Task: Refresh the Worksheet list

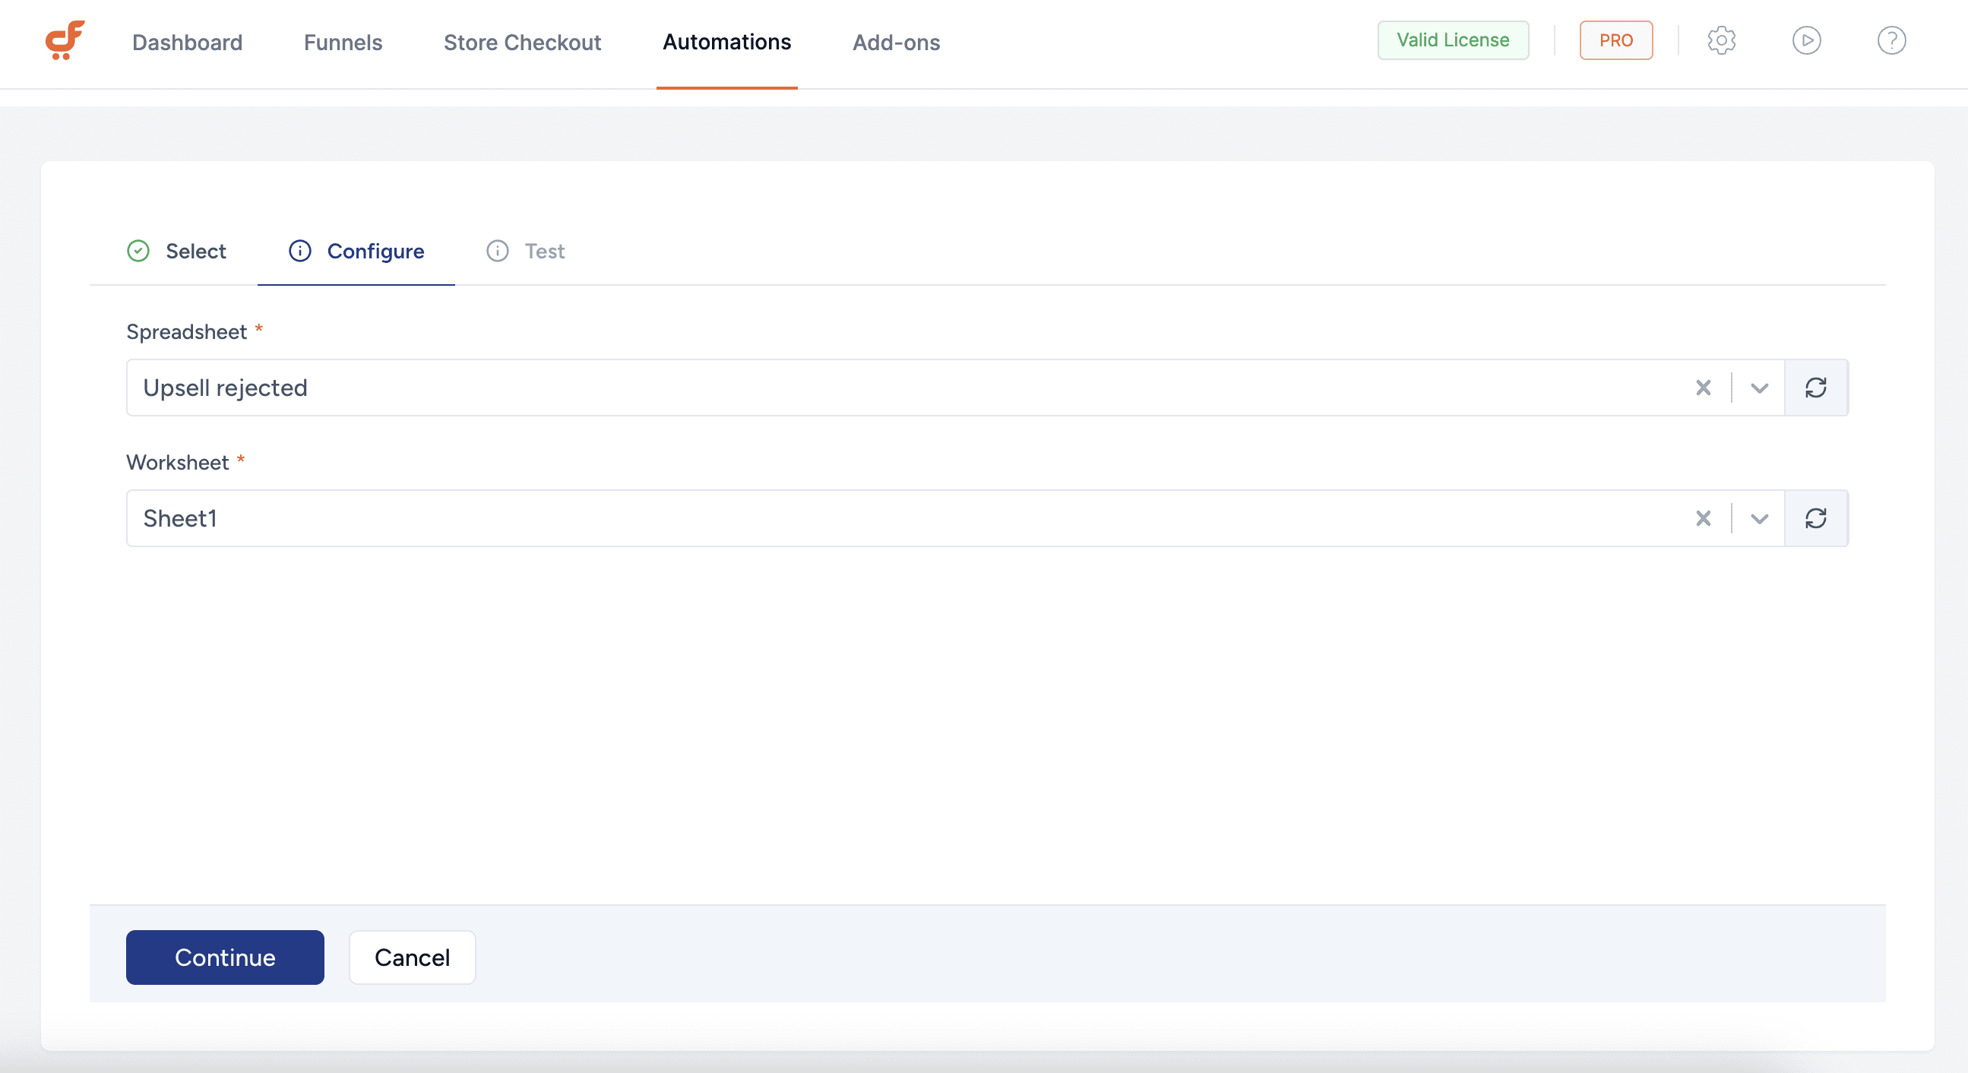Action: click(1817, 518)
